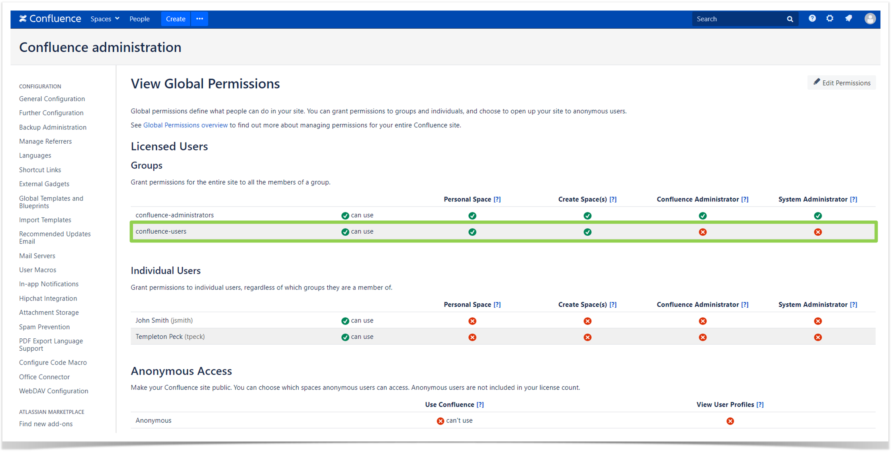
Task: Open Backup Administration in sidebar
Action: (53, 127)
